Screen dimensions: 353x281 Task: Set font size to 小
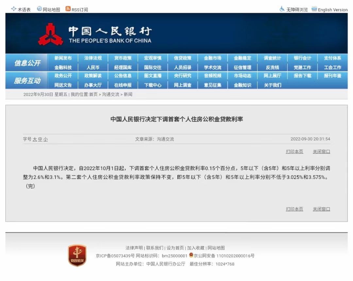coord(45,139)
